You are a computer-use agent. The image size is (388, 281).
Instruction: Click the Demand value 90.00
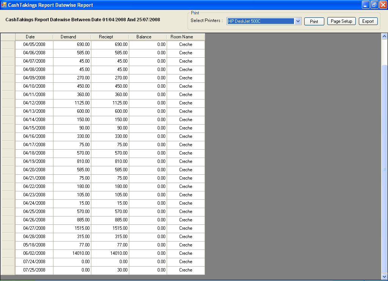[72, 128]
